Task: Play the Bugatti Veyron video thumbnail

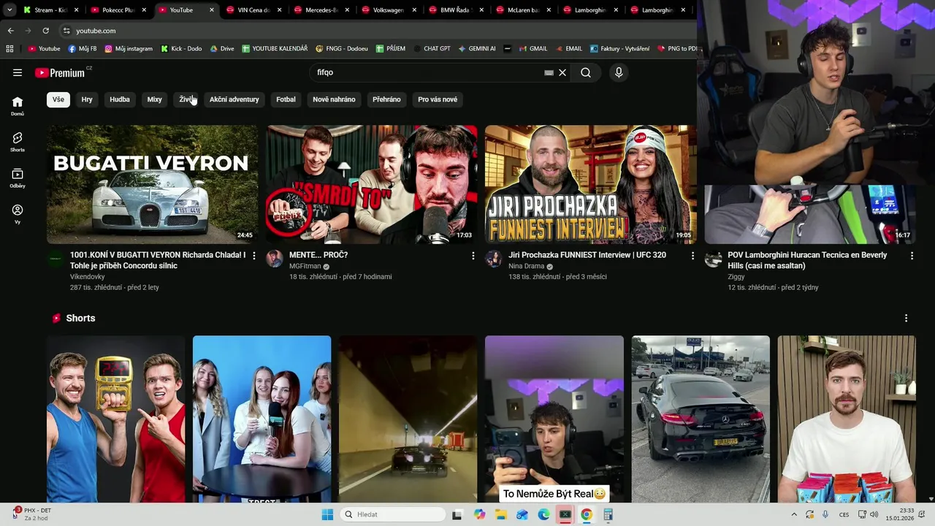Action: (153, 184)
